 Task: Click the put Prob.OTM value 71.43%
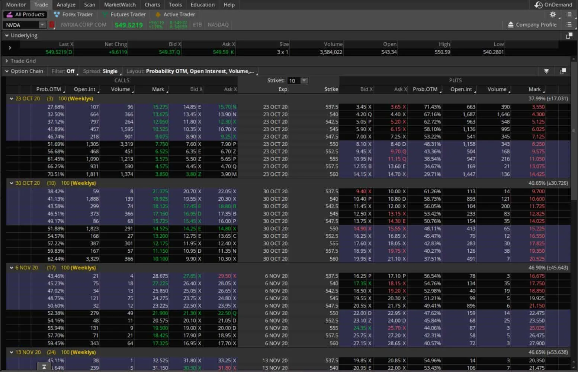point(432,107)
